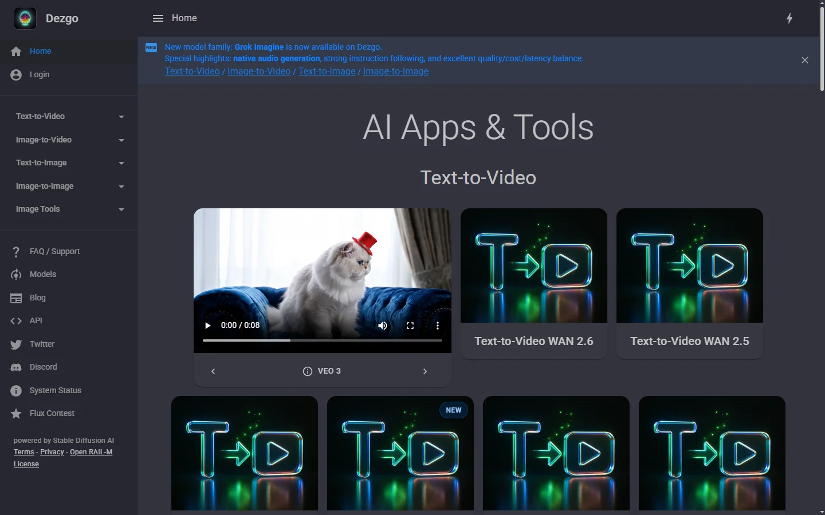Click the Twitter bird icon
The width and height of the screenshot is (825, 515).
coord(16,344)
